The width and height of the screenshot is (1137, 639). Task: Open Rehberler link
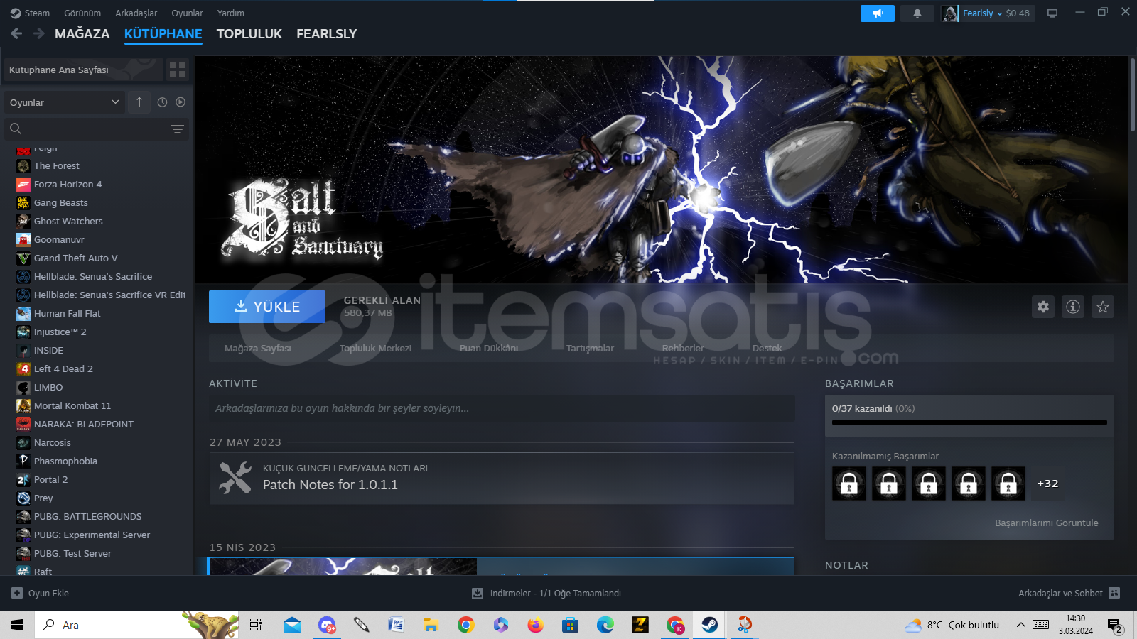(x=683, y=348)
